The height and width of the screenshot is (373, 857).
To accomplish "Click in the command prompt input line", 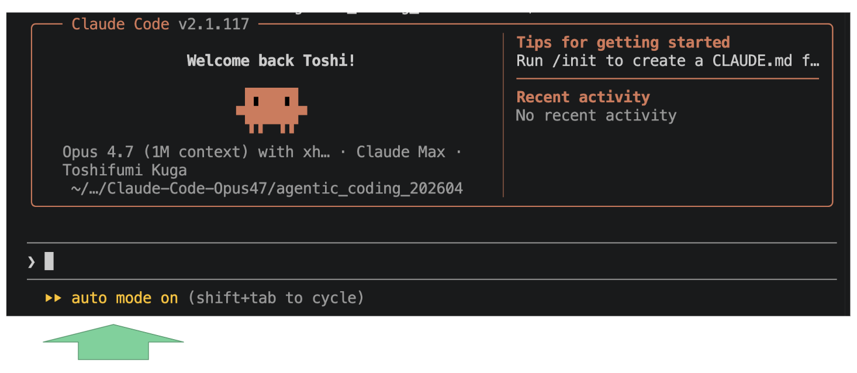I will click(x=431, y=261).
